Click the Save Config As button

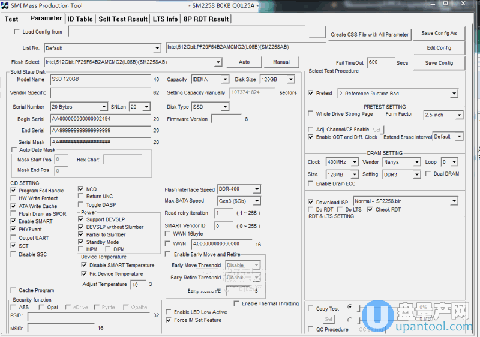(x=439, y=34)
